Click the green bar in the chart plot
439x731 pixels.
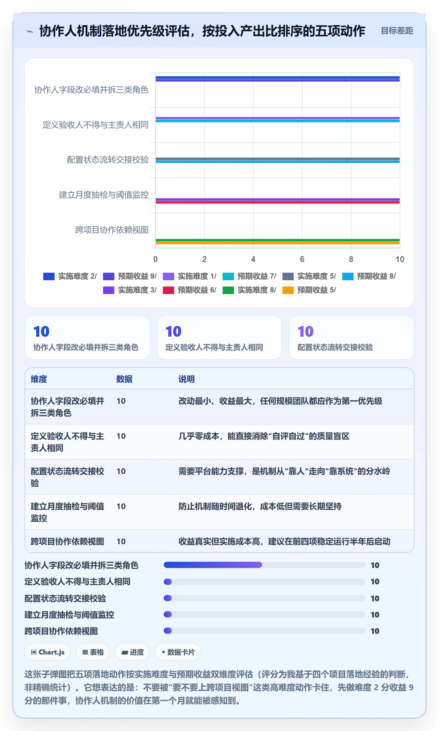point(278,240)
